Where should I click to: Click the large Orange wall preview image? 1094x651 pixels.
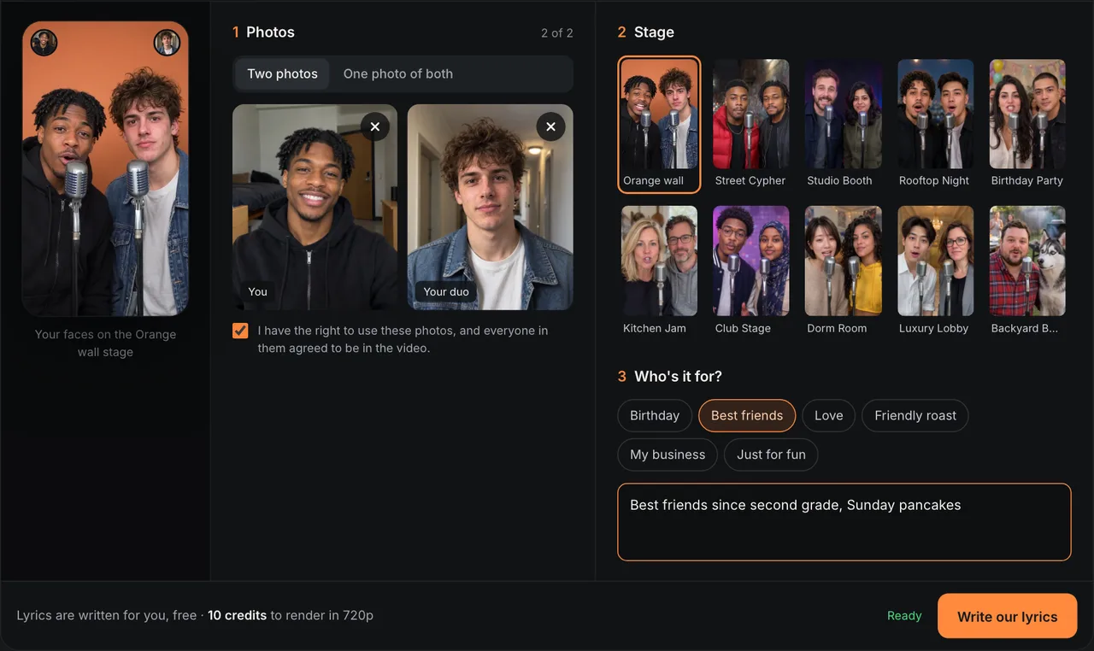pyautogui.click(x=105, y=169)
